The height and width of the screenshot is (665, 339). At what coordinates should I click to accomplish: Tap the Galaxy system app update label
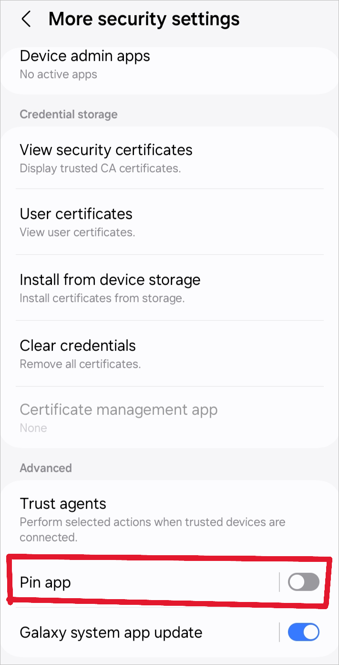[111, 633]
